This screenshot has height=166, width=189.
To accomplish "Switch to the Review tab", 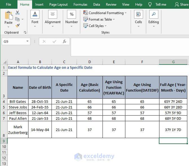I will point(111,5).
